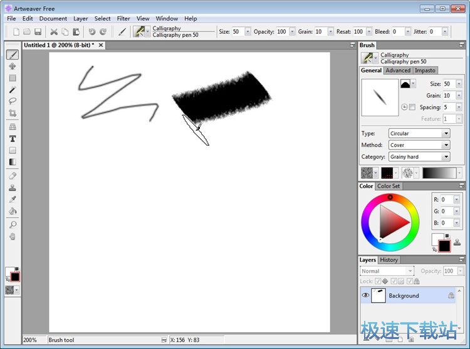Screen dimensions: 470x349
Task: Select the Text tool in toolbox
Action: [x=13, y=138]
